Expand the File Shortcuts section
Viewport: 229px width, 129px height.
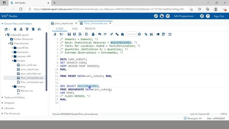point(2,114)
